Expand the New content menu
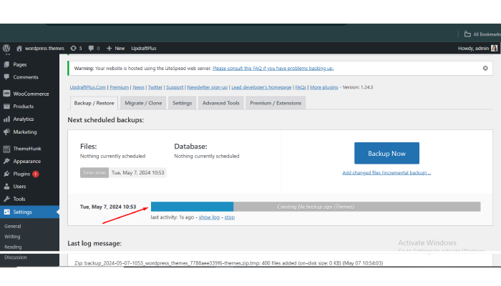 [x=115, y=48]
